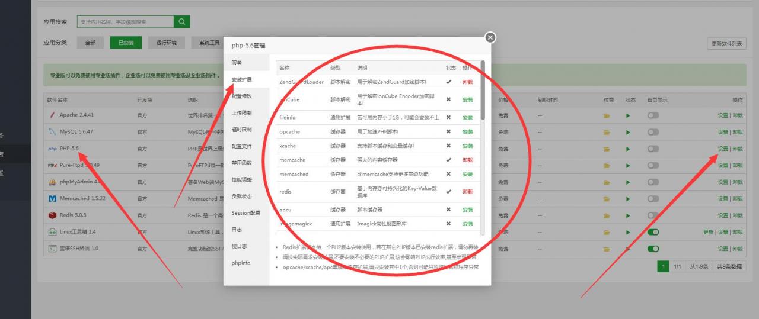Screen dimensions: 759x319
Task: Click 更新软件列表 button
Action: click(x=727, y=43)
